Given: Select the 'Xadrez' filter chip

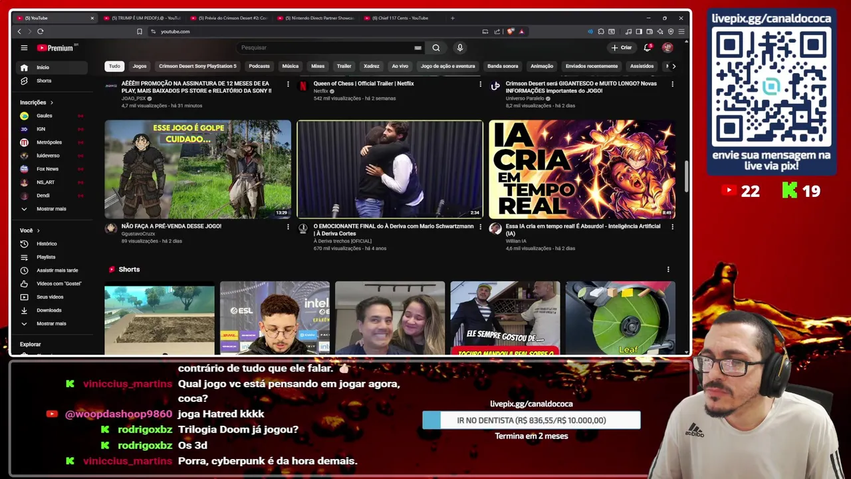Looking at the screenshot, I should pos(372,66).
